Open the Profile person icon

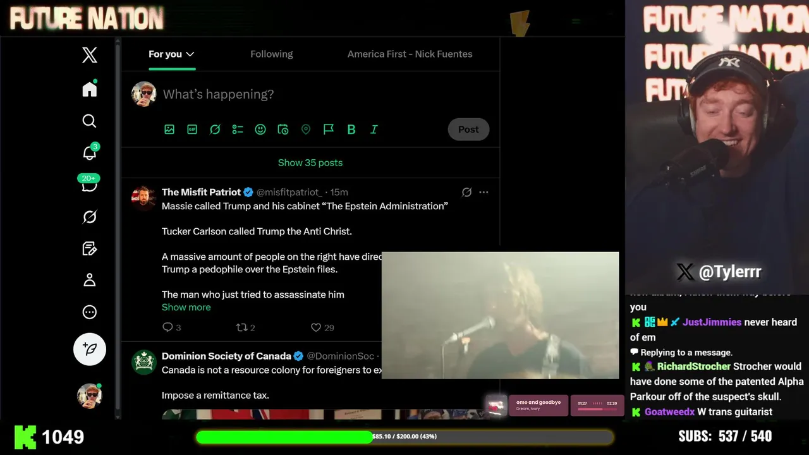pyautogui.click(x=90, y=280)
